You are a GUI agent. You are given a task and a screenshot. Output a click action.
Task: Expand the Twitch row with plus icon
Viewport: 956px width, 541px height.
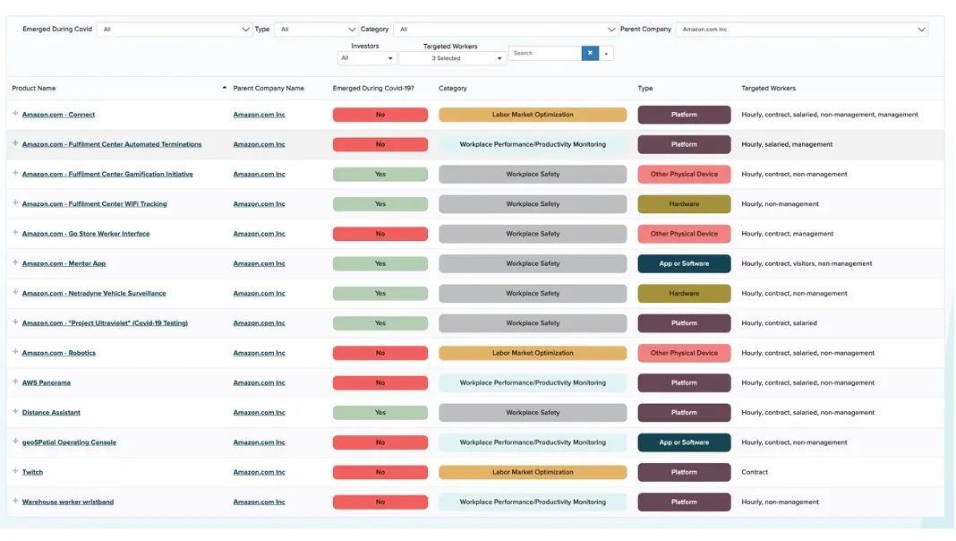(x=15, y=471)
